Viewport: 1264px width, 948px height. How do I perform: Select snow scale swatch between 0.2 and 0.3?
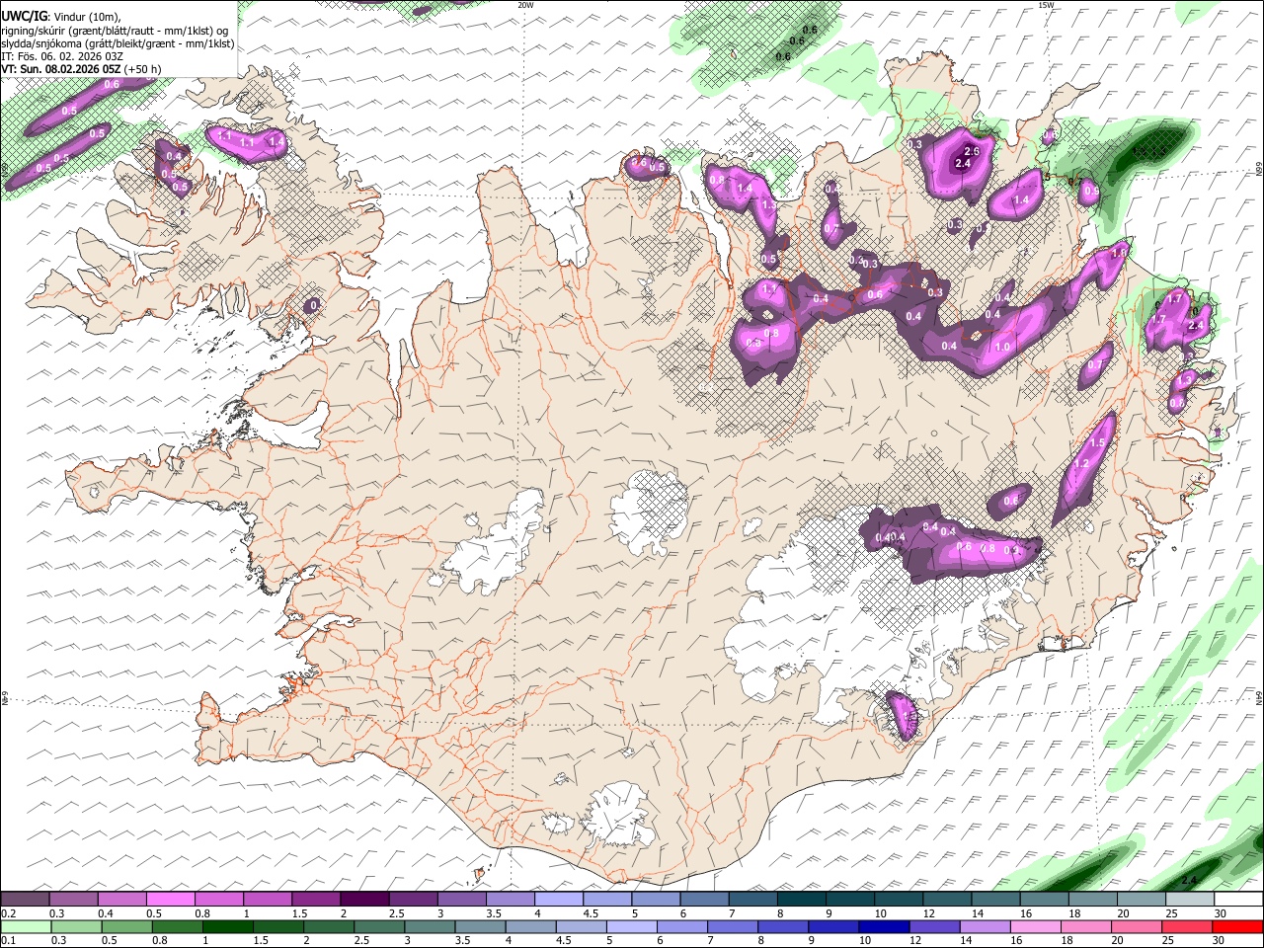(x=25, y=900)
